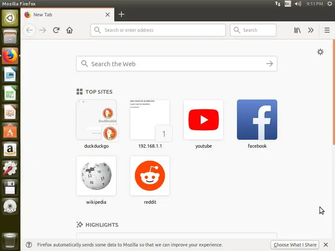Click the forward navigation arrow

click(43, 30)
